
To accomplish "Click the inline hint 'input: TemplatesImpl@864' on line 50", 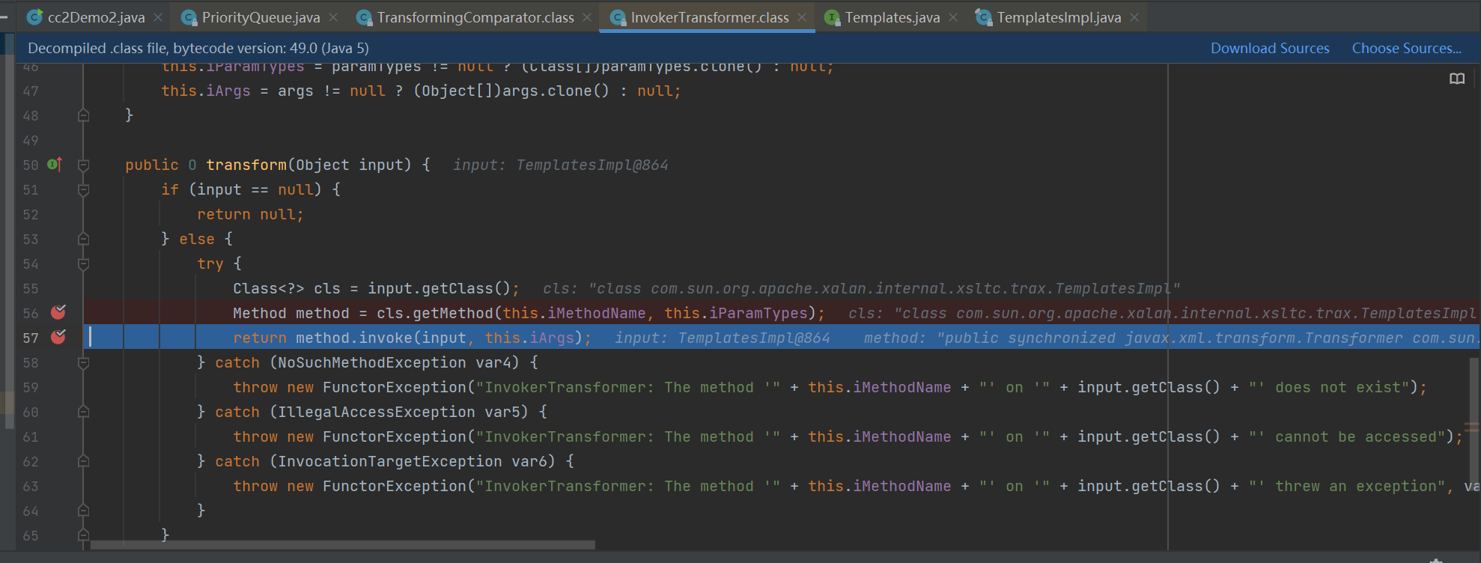I will point(561,165).
